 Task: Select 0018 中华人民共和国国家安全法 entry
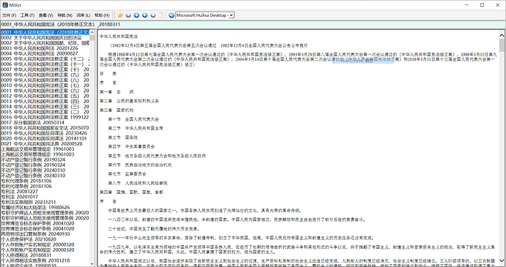[45, 128]
